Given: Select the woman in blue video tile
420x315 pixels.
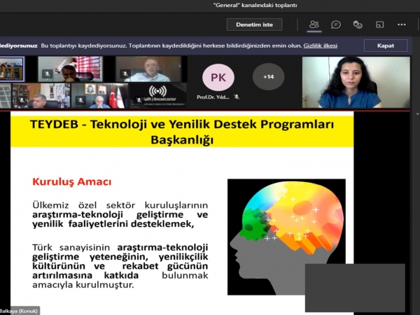Looking at the screenshot, I should click(x=356, y=82).
